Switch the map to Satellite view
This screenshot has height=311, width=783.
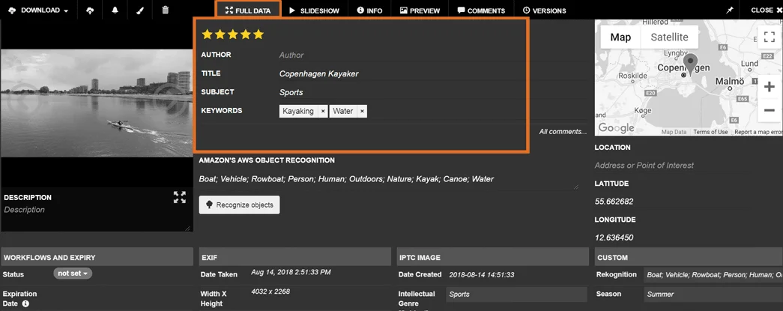click(669, 37)
